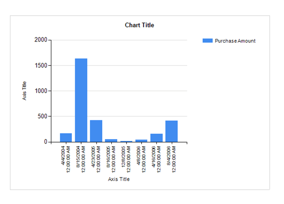This screenshot has width=284, height=204.
Task: Click the bar for 4/16/2006
Action: (157, 138)
